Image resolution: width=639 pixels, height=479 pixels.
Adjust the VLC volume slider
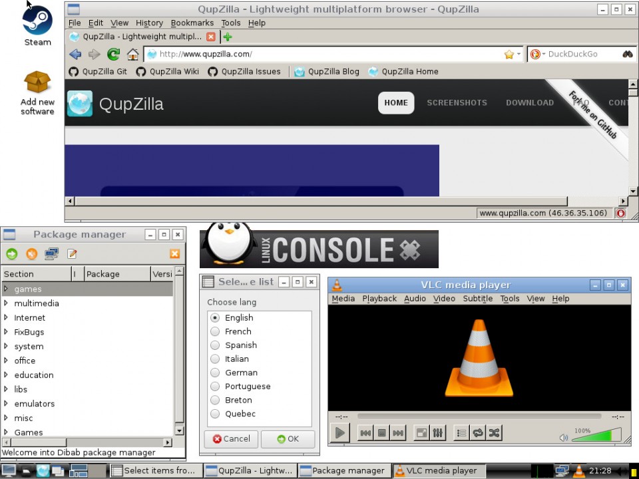point(596,434)
